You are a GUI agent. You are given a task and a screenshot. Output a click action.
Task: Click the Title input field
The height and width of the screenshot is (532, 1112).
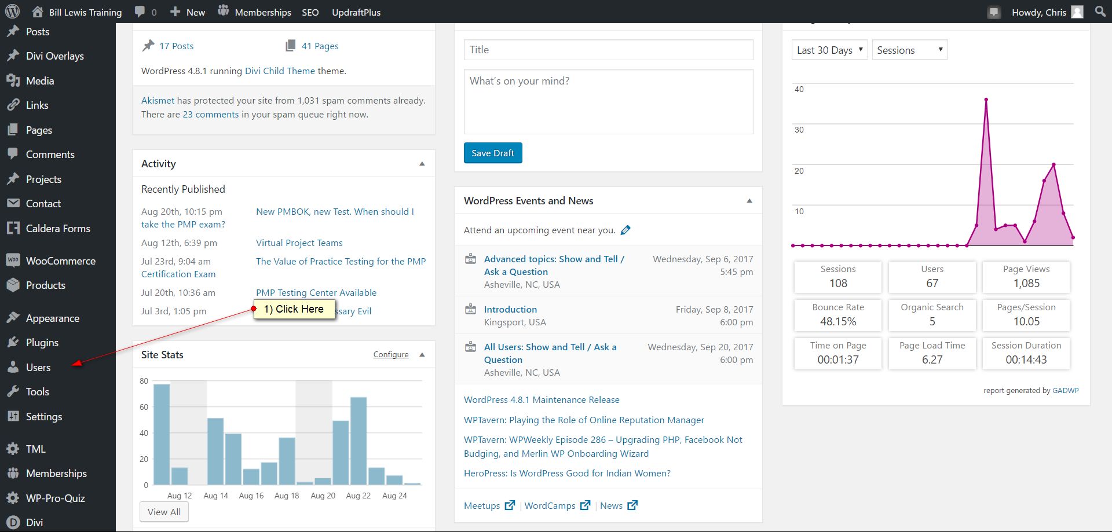[608, 50]
